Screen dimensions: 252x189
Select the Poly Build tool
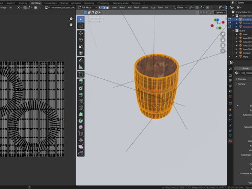click(x=81, y=114)
